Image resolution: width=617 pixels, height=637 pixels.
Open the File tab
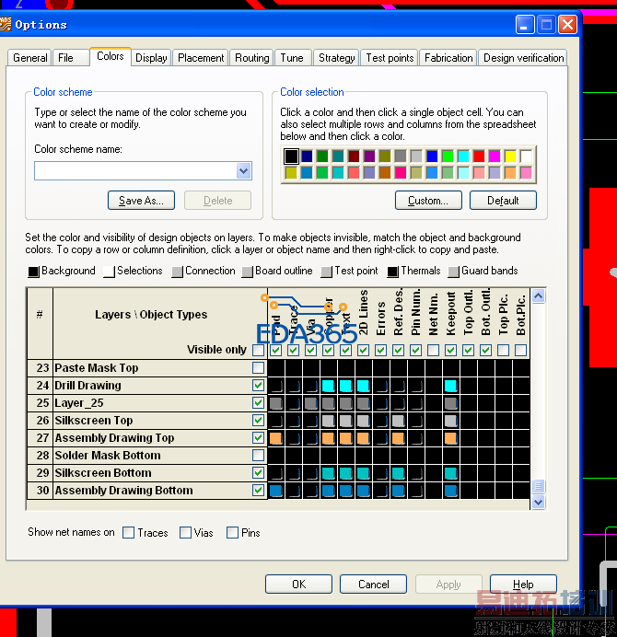click(x=71, y=58)
